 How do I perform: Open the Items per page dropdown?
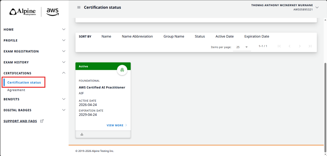[x=242, y=47]
